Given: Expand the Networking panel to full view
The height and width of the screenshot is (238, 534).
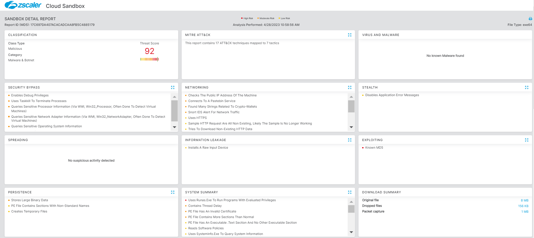Looking at the screenshot, I should pos(350,87).
